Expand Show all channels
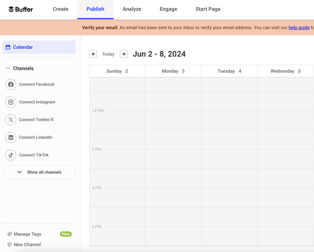 click(x=39, y=172)
